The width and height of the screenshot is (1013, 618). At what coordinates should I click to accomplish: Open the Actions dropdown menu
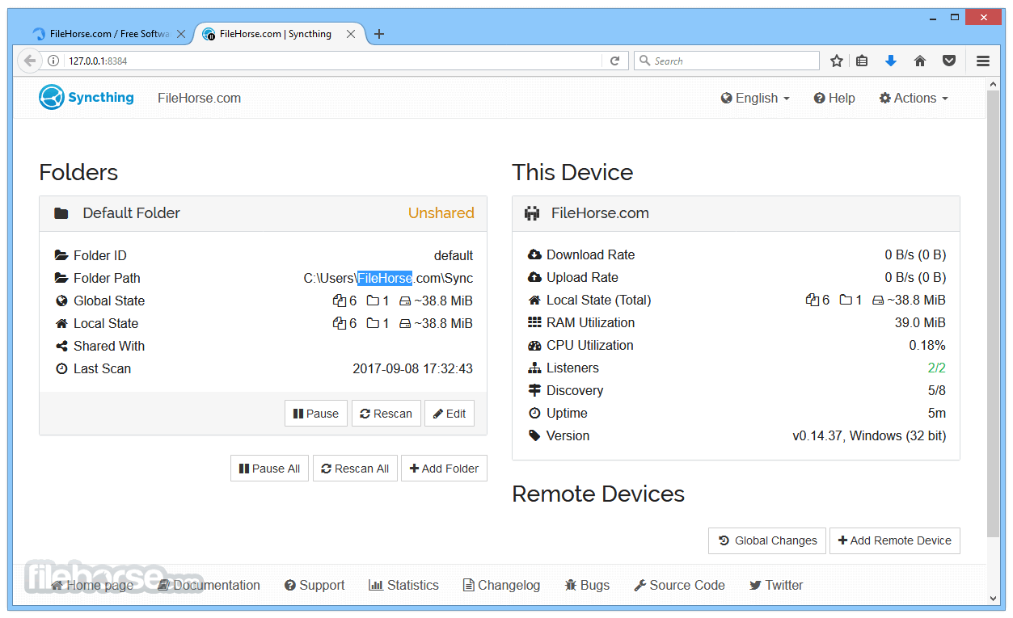coord(913,98)
